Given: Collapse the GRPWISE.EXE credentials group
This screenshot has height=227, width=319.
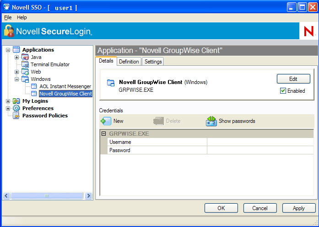Looking at the screenshot, I should [104, 134].
